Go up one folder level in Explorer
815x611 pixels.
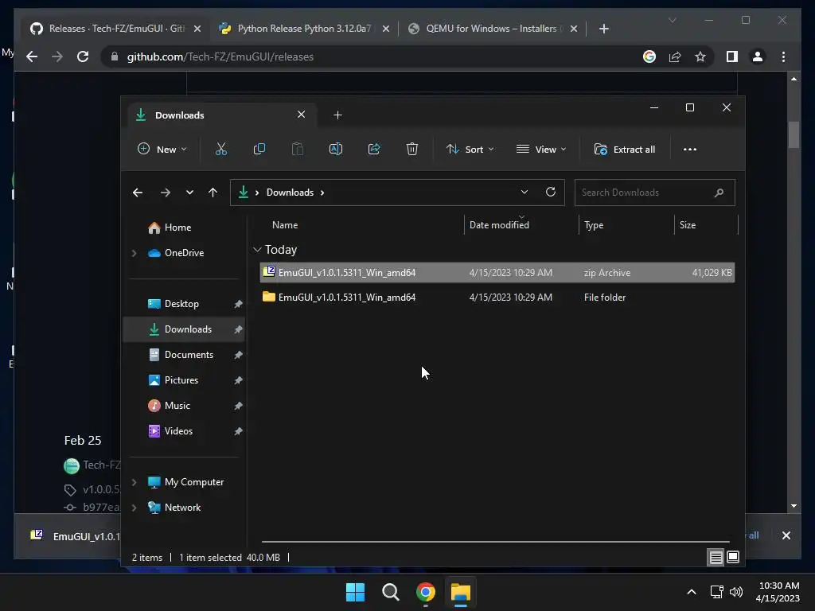[x=213, y=193]
